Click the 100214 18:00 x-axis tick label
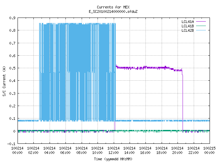This screenshot has height=162, width=216. (x=161, y=151)
